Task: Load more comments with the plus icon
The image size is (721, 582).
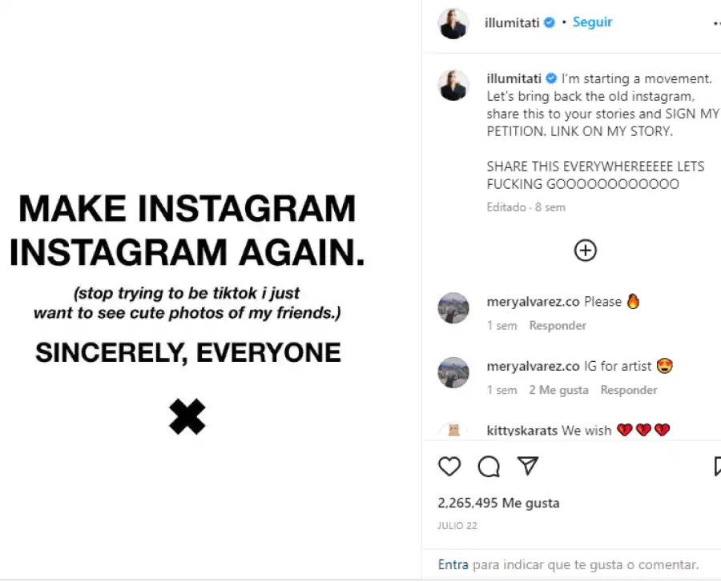Action: pyautogui.click(x=585, y=251)
